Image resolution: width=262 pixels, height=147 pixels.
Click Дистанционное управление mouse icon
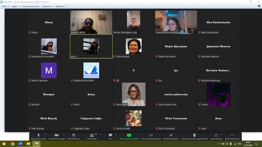point(194,135)
